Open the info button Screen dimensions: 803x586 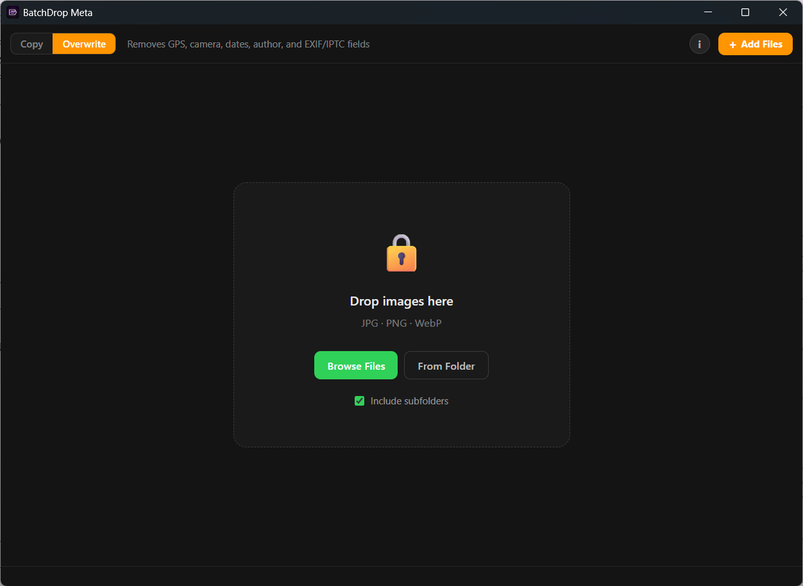700,44
